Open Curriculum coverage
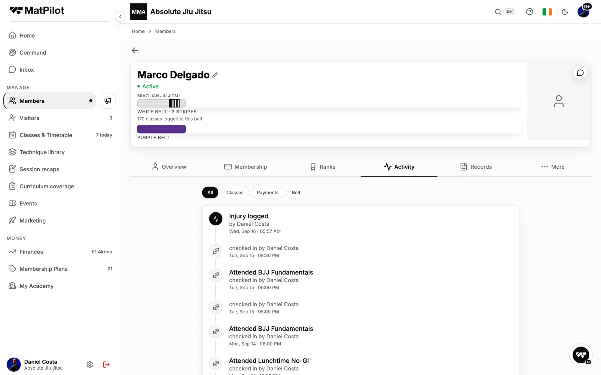 point(60,186)
